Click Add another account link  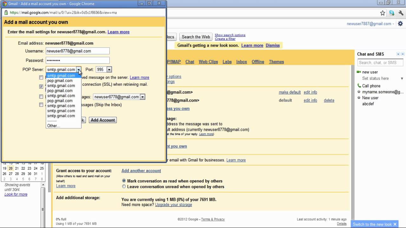click(x=141, y=171)
